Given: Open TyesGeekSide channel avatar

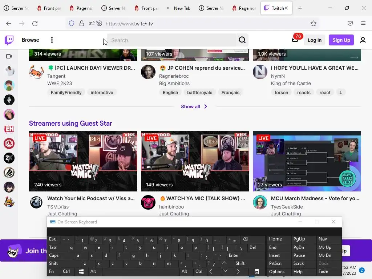Looking at the screenshot, I should pyautogui.click(x=260, y=202).
